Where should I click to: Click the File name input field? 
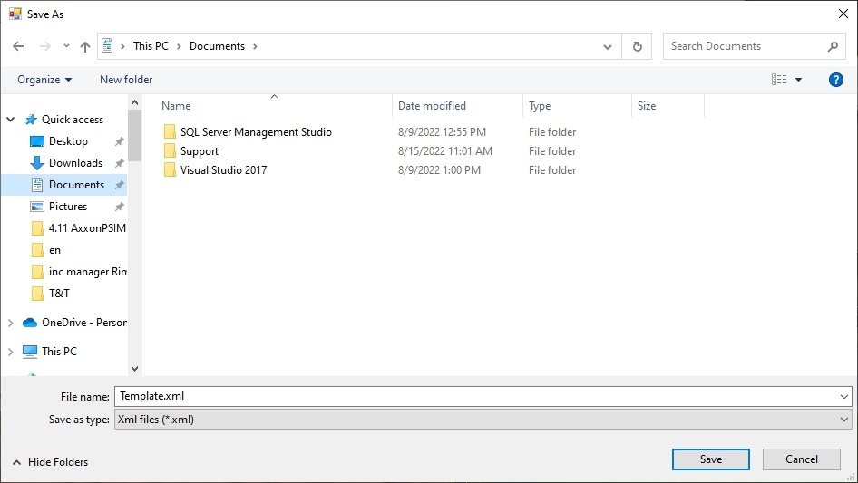476,396
